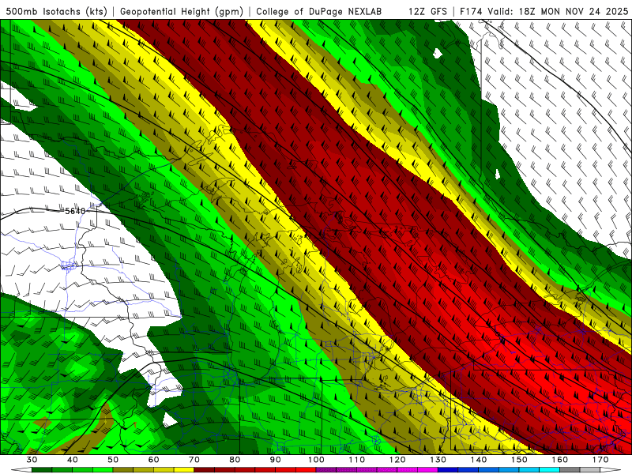Screen dimensions: 632x474
Task: Click the '150' value on the color scale
Action: pyautogui.click(x=520, y=460)
